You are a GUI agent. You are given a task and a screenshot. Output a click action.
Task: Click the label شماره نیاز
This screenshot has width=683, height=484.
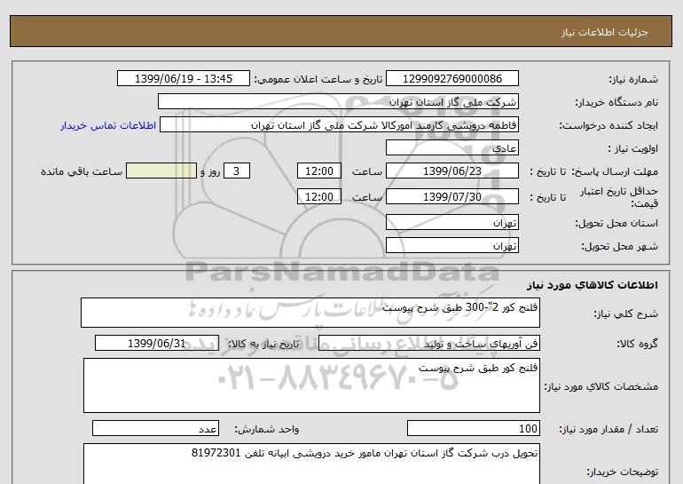(633, 79)
